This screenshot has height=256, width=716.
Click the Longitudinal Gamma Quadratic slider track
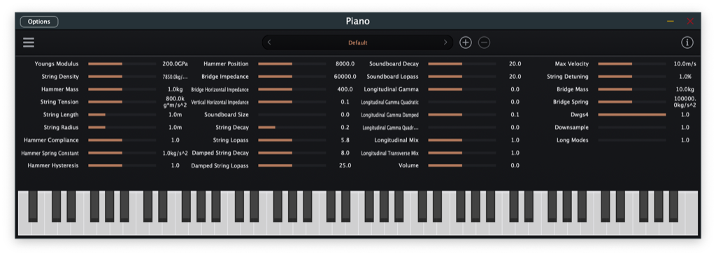pos(462,102)
